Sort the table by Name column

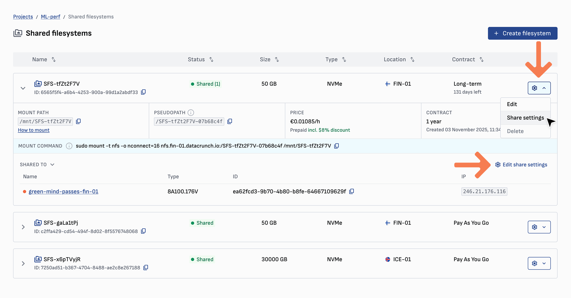coord(54,60)
